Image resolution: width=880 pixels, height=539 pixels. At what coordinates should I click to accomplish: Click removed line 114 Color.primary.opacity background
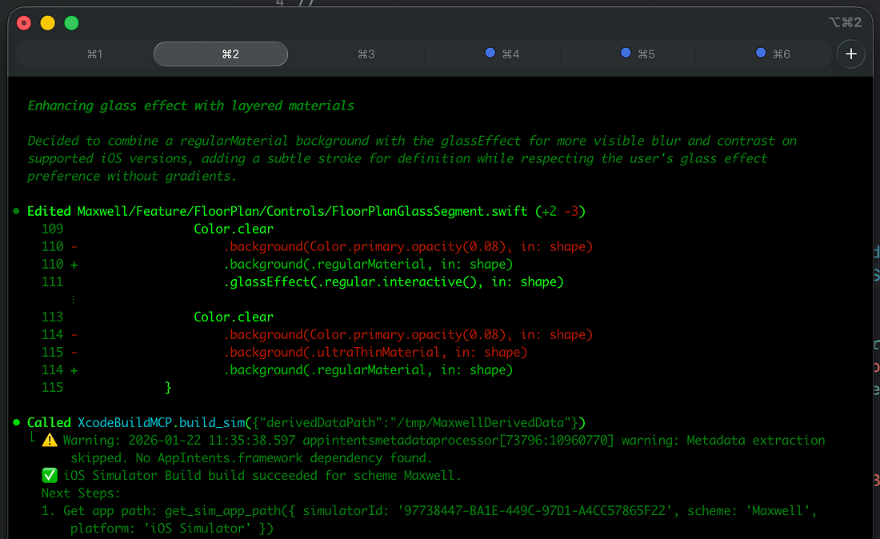point(409,335)
